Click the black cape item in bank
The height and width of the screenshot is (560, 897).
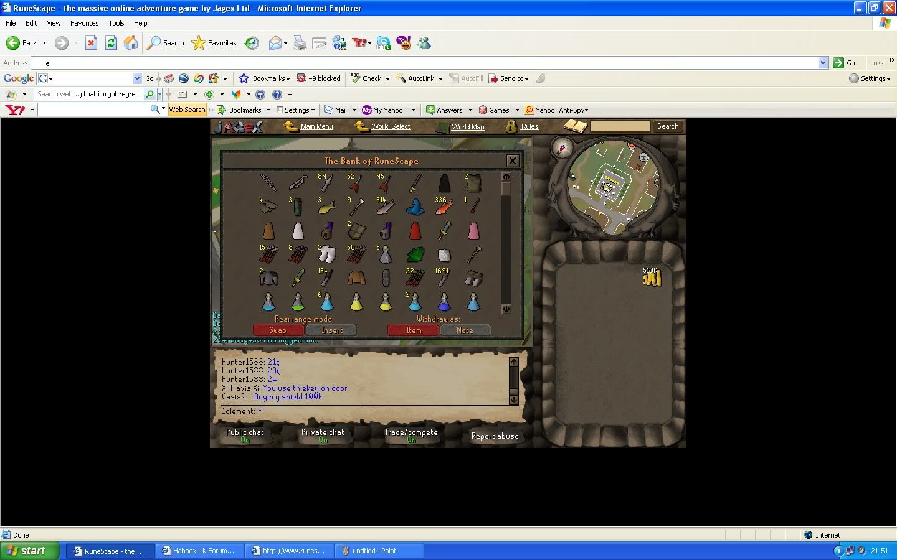point(444,183)
